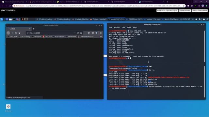
Task: Open test.exe desktop icon
Action: click(8, 108)
